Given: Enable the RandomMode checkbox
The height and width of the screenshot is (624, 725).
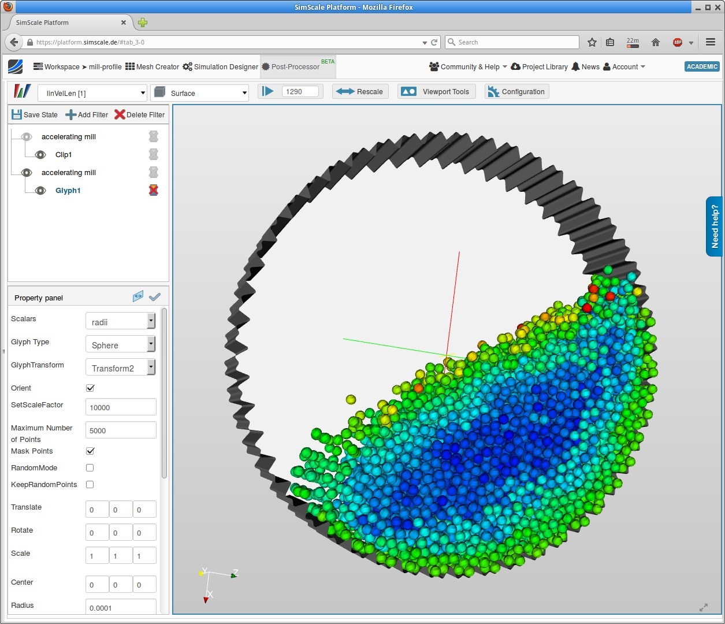Looking at the screenshot, I should point(90,467).
